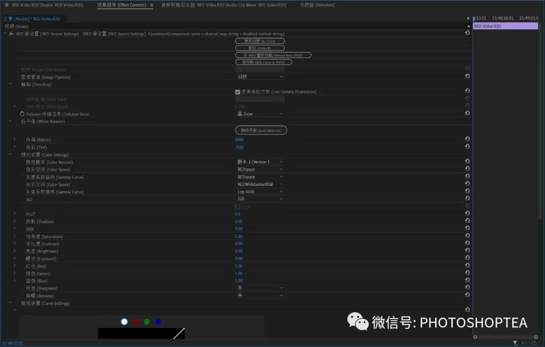545x347 pixels.
Task: Toggle animation stopwatch for Debayer Detail
Action: [22, 114]
